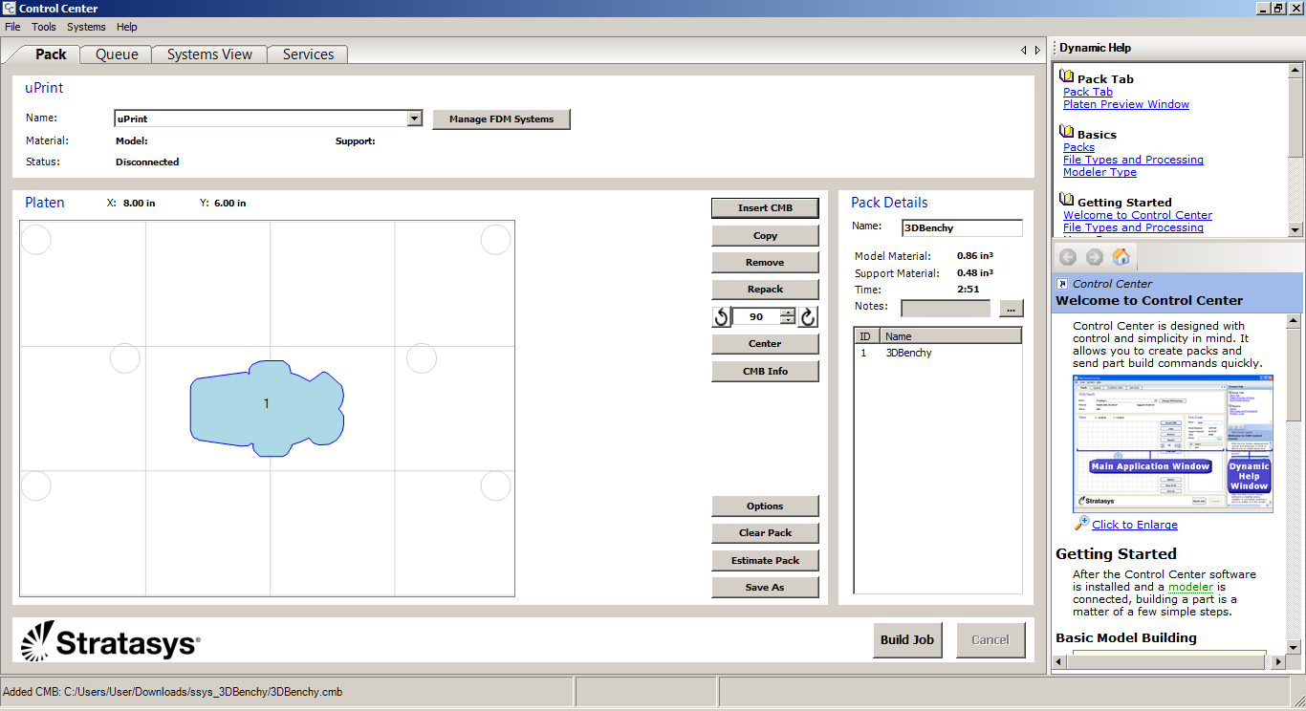This screenshot has height=711, width=1306.
Task: Click the Cancel button
Action: point(990,640)
